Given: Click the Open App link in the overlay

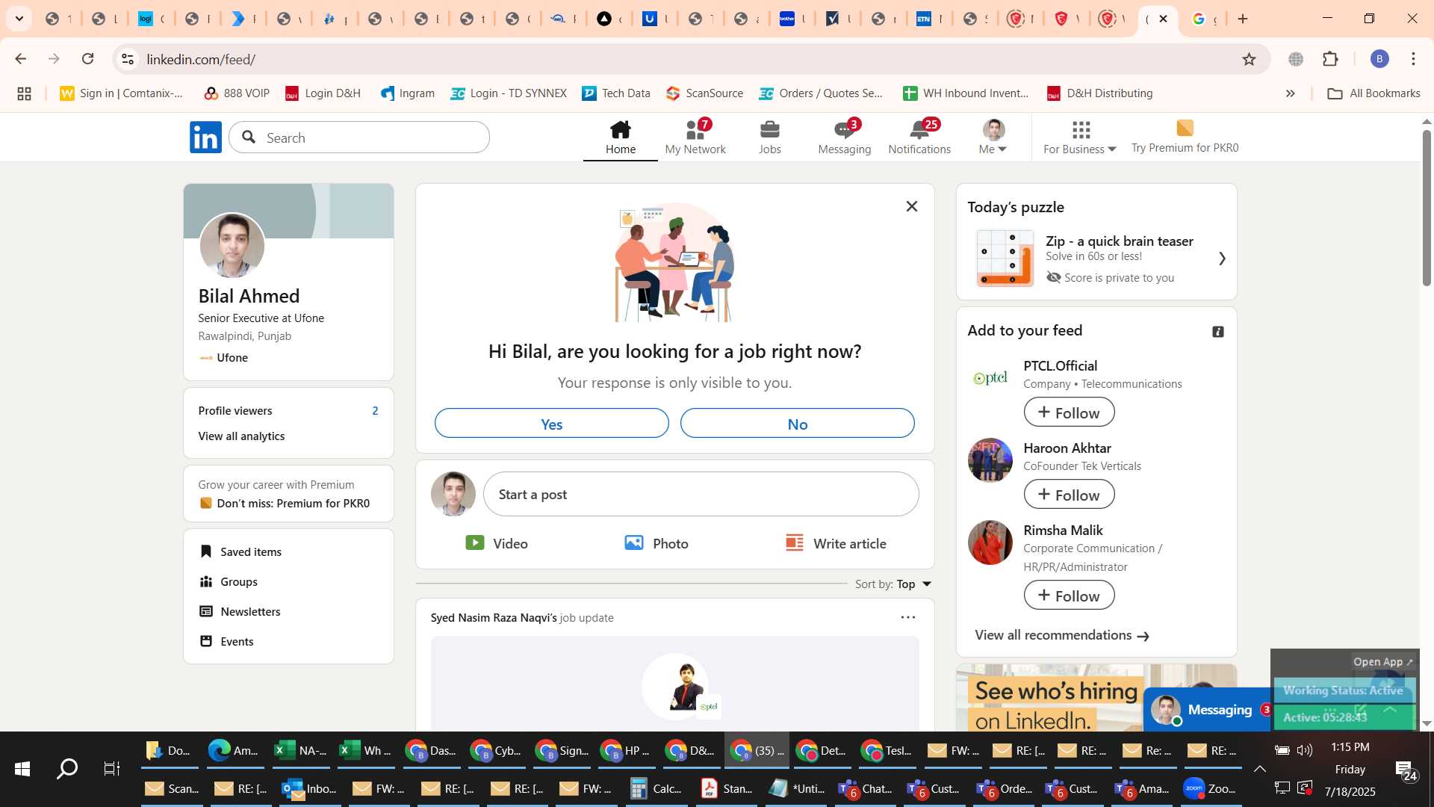Looking at the screenshot, I should point(1383,662).
